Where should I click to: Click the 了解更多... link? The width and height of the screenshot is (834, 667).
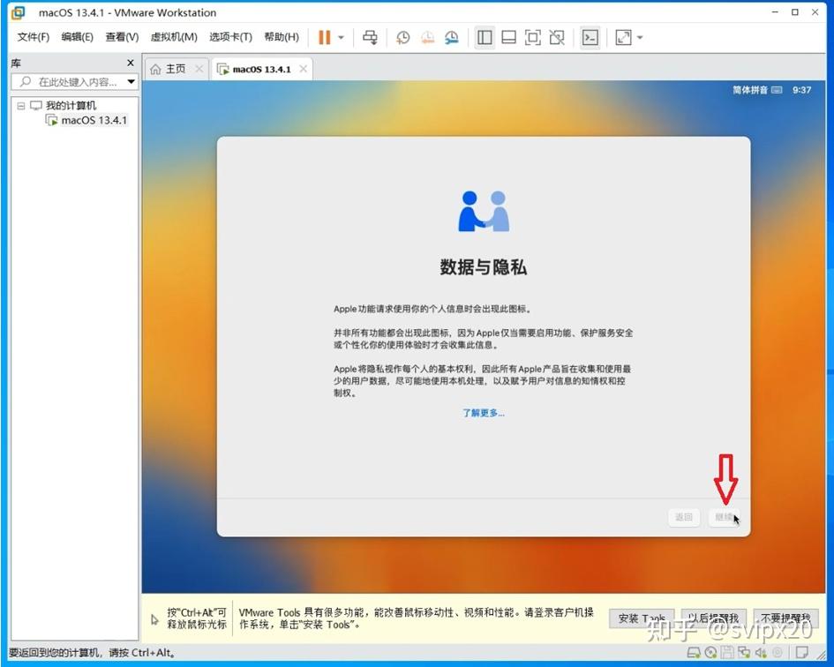(x=484, y=413)
